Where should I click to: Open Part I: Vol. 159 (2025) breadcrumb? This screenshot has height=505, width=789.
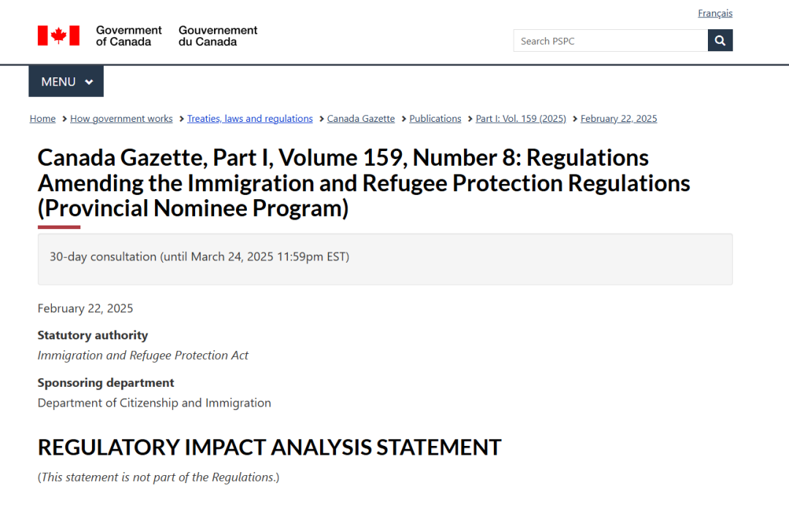click(521, 118)
